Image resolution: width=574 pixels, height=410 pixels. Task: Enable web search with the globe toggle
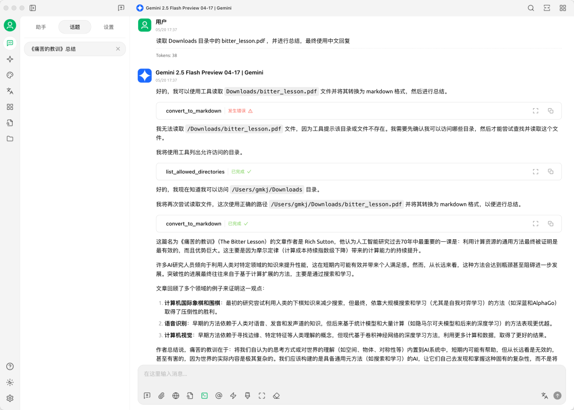(176, 395)
